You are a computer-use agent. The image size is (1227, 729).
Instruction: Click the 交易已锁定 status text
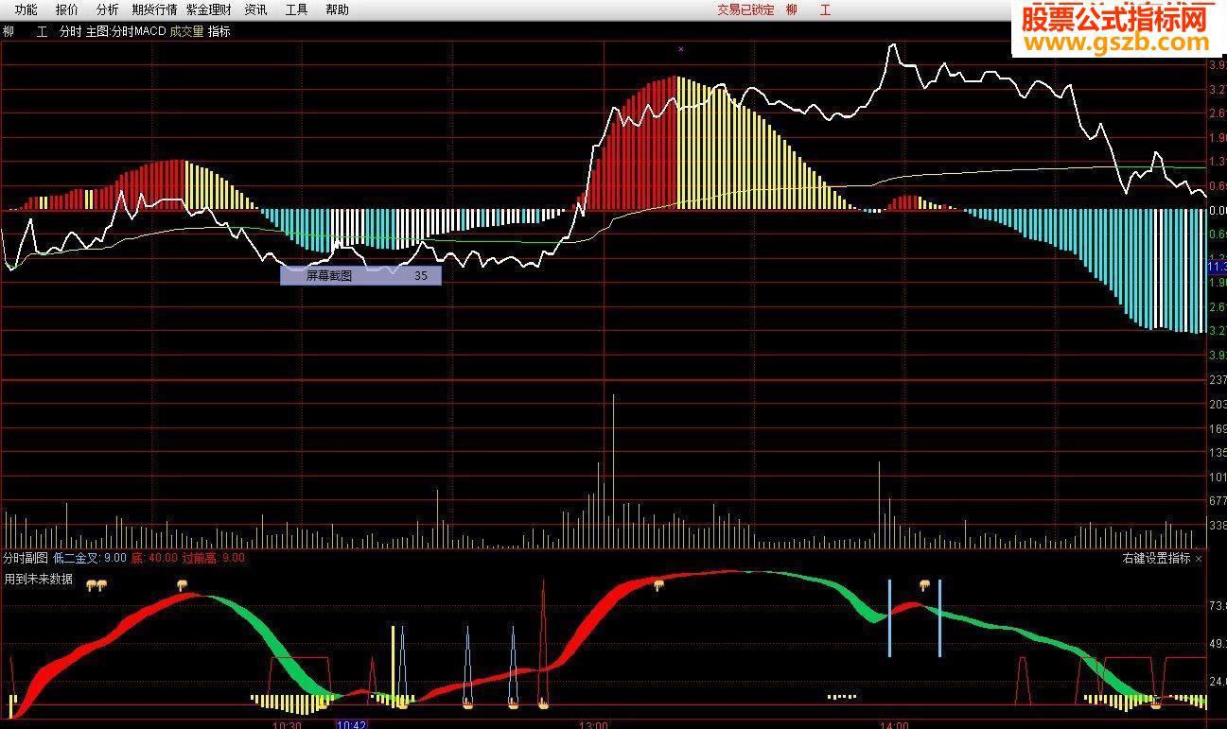pyautogui.click(x=745, y=9)
